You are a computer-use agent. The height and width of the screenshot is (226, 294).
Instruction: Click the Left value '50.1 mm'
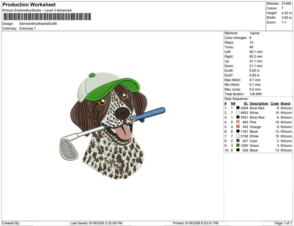click(x=256, y=52)
